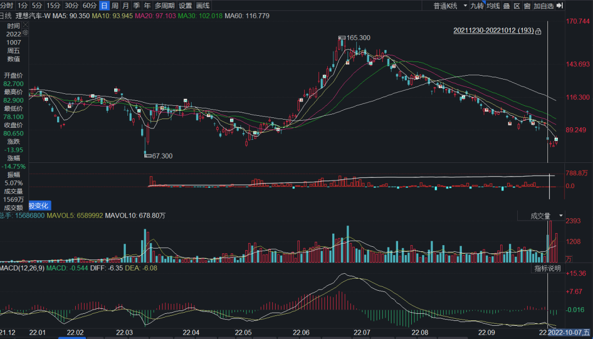Open the MACD(12,26,9) indicator parameters

22,268
